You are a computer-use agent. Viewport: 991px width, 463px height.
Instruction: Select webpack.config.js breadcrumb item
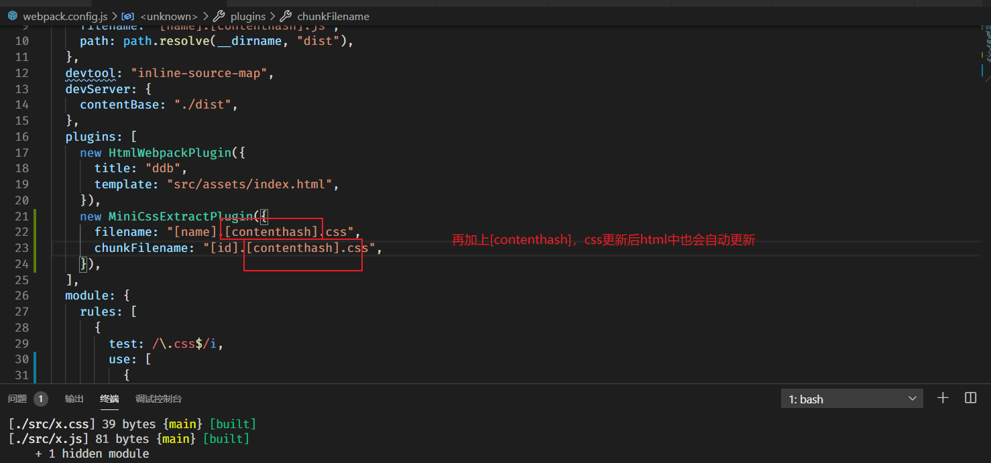coord(65,16)
